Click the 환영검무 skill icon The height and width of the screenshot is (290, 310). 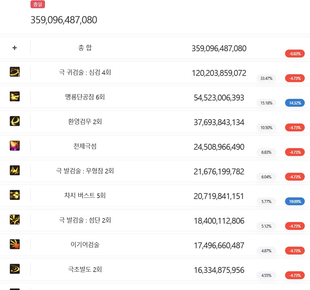click(15, 121)
